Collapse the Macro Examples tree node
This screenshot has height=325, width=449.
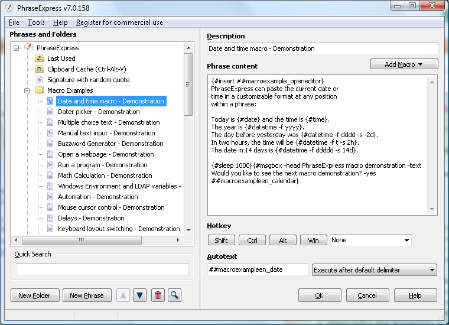tap(27, 90)
